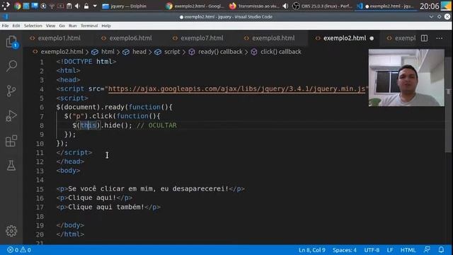Open the Extensions view

11,141
